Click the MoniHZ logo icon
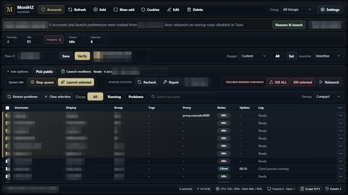This screenshot has height=195, width=348. coord(10,10)
